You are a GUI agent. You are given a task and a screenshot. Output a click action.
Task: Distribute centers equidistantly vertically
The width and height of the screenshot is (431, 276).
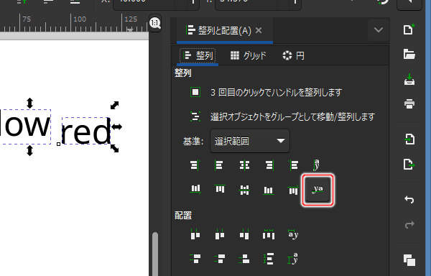220,259
